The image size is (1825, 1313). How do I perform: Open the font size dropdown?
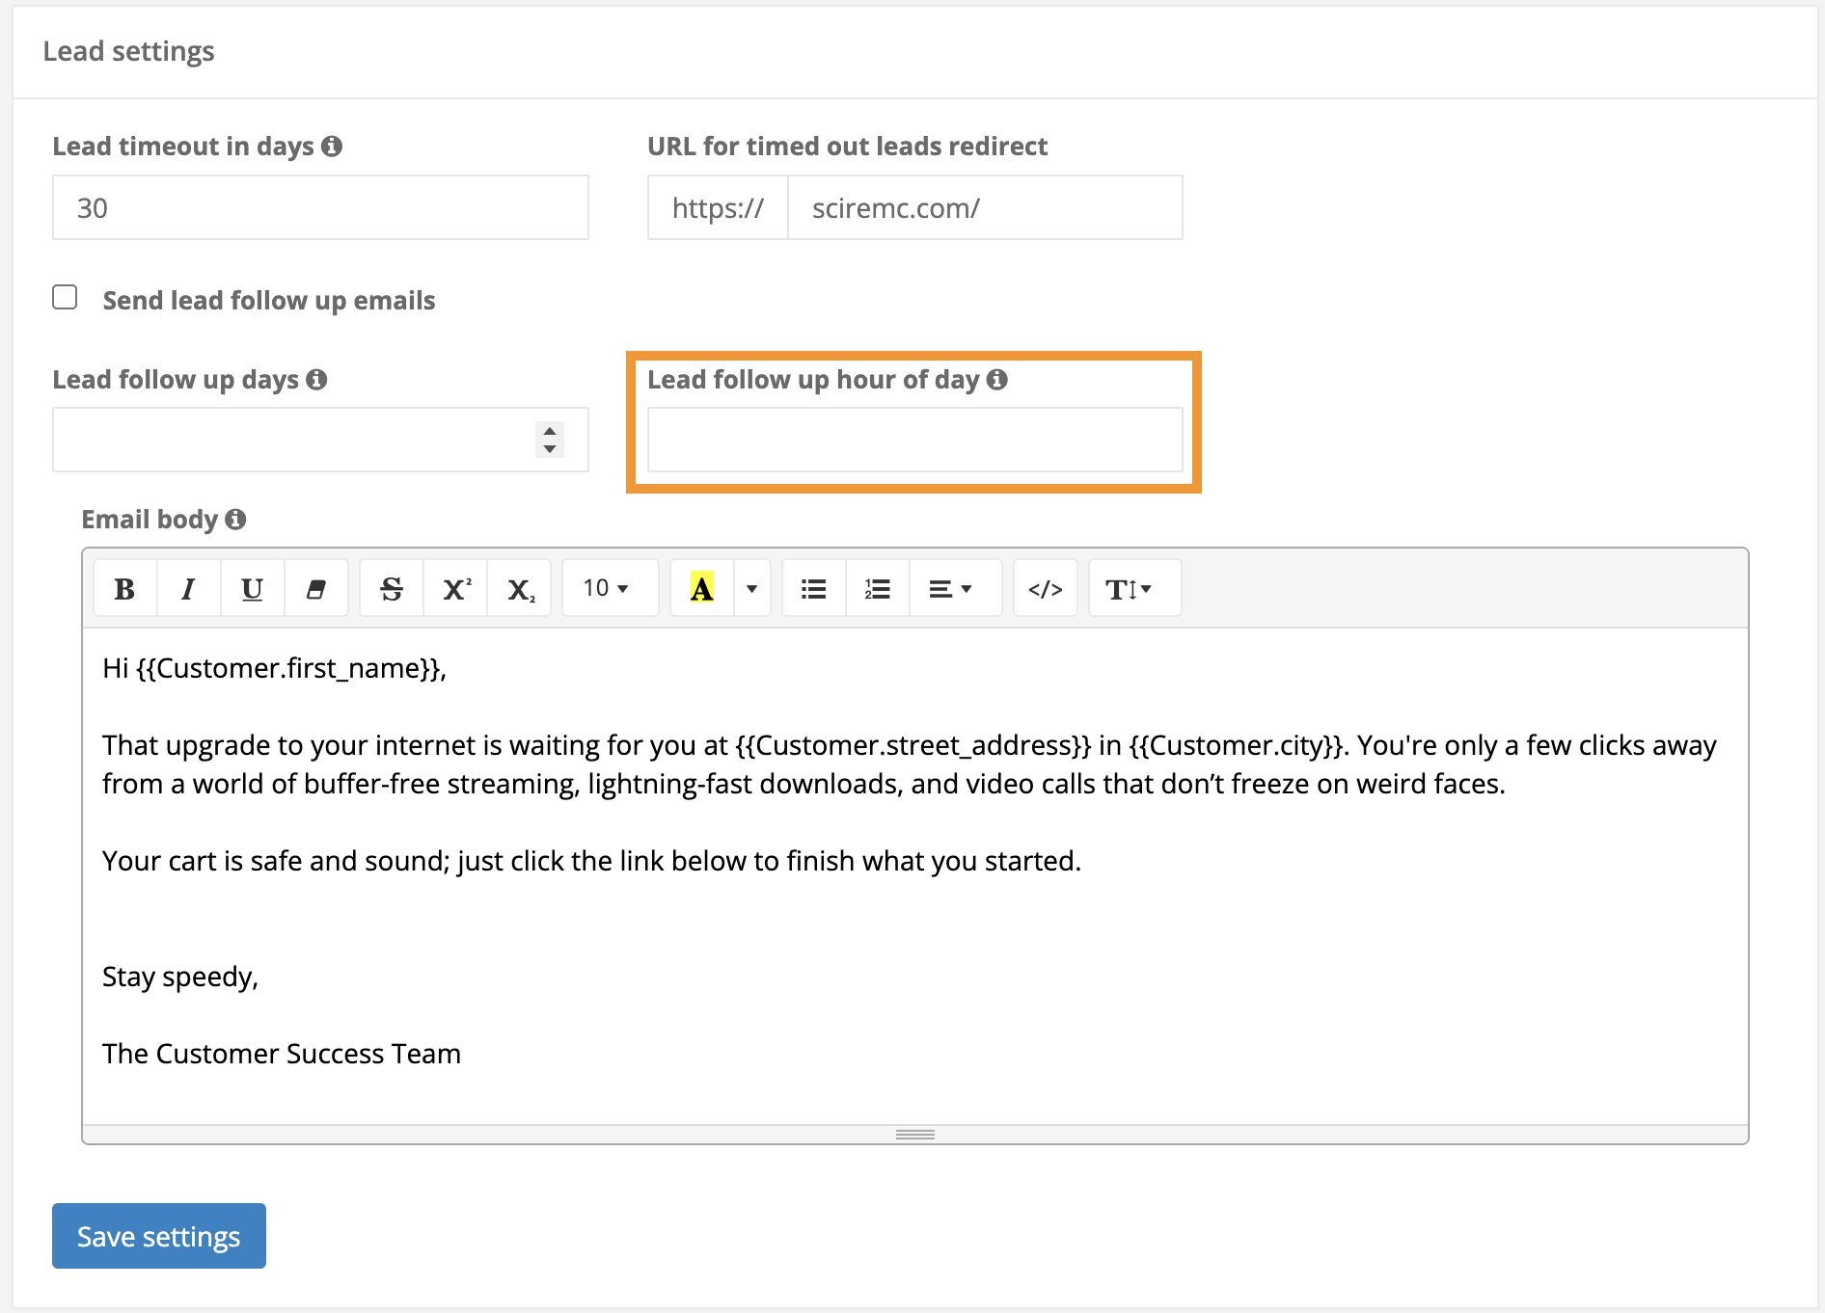608,587
